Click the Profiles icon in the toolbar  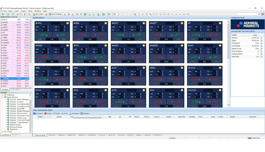[8, 14]
